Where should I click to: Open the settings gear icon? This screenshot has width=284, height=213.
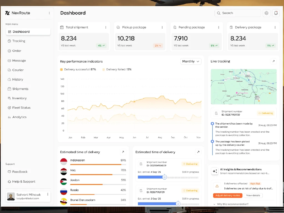click(x=267, y=13)
